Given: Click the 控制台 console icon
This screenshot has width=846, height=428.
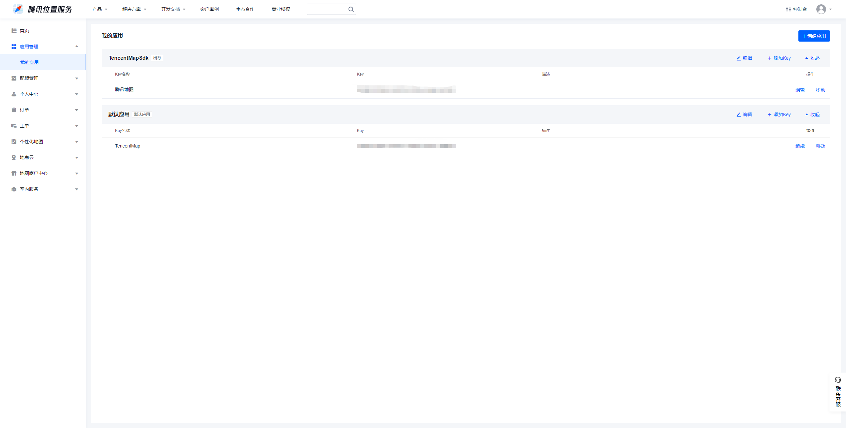Looking at the screenshot, I should (x=788, y=9).
